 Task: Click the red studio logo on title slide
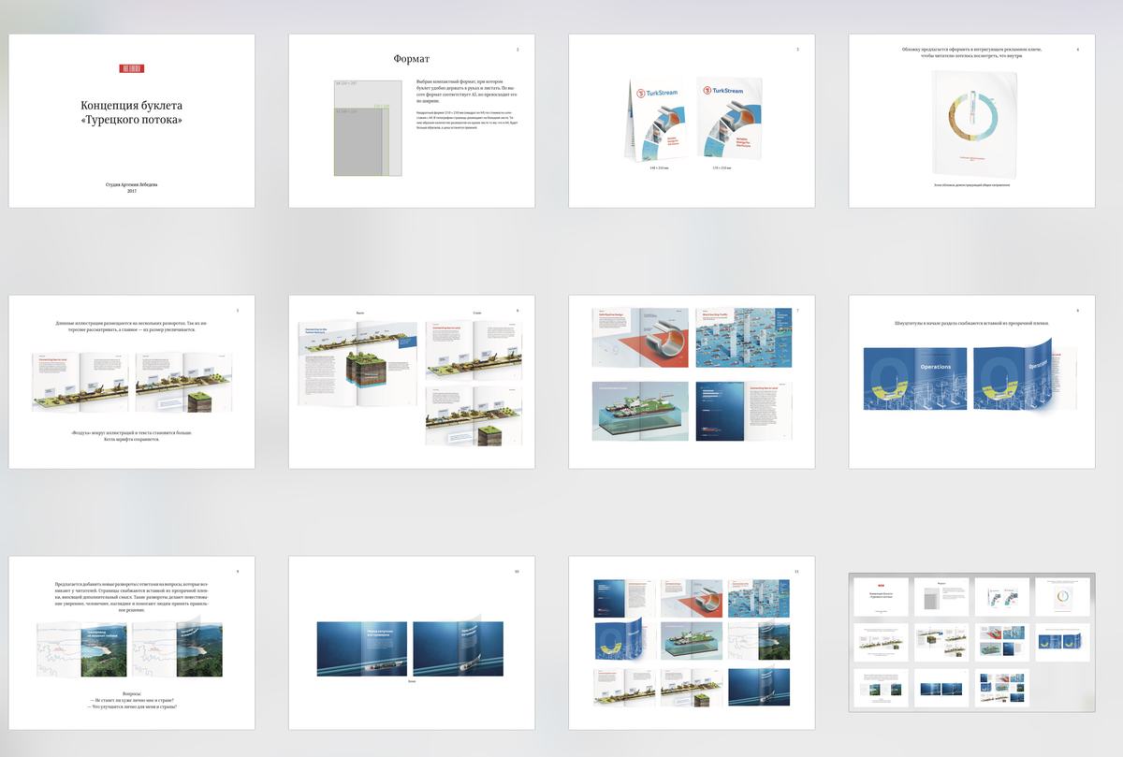tap(131, 68)
